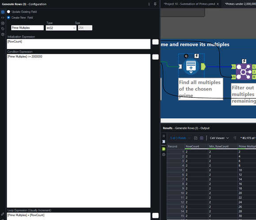Image resolution: width=256 pixels, height=220 pixels.
Task: Open the Help question mark in configuration sidebar
Action: coord(3,35)
